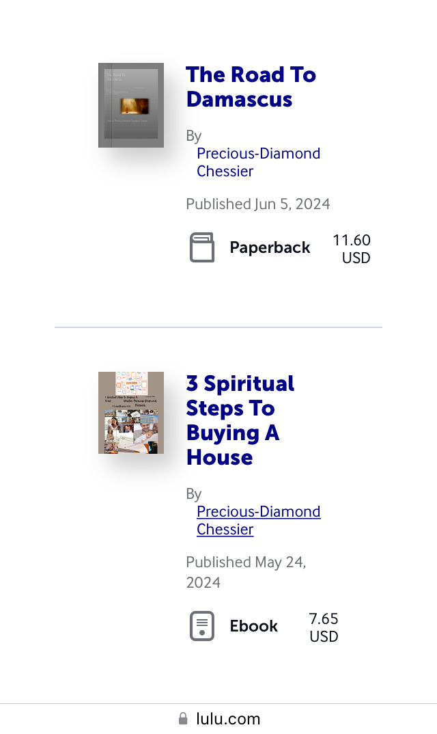This screenshot has width=437, height=734.
Task: Click the 7.65 USD Ebook price
Action: [324, 627]
